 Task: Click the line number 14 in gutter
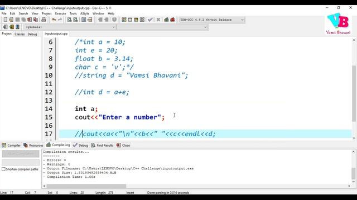(x=49, y=109)
